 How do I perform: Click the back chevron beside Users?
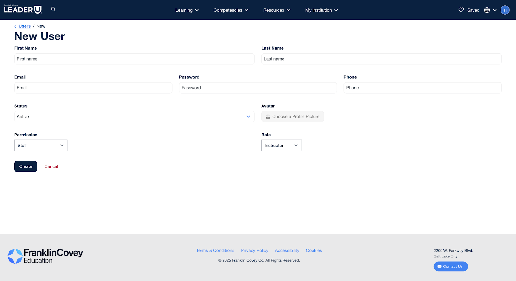pyautogui.click(x=15, y=26)
